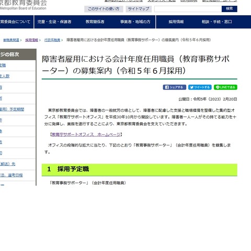The image size is (251, 251).
Task: Open the サイトマップ page
Action: click(x=139, y=9)
